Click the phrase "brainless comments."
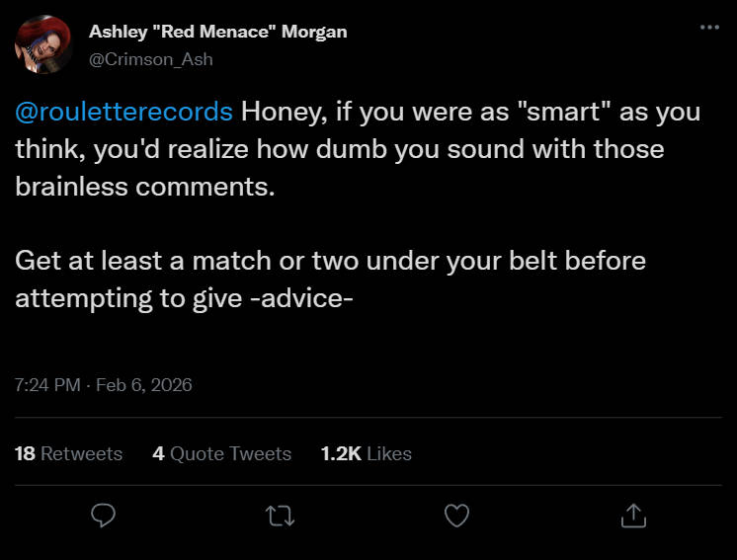Viewport: 737px width, 560px height. [x=143, y=187]
